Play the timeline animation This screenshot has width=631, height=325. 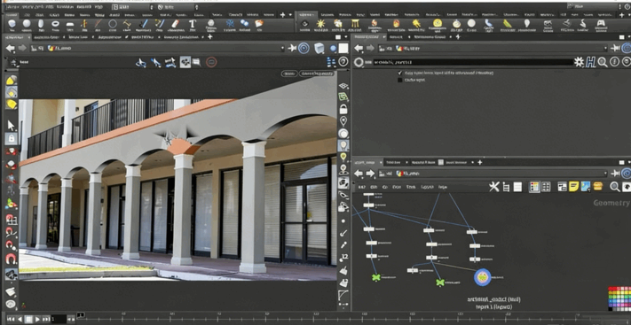coord(37,320)
